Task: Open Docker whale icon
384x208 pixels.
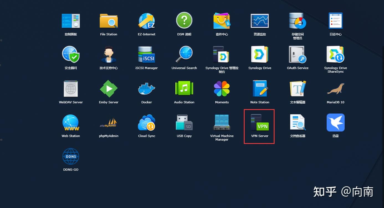Action: coord(147,89)
